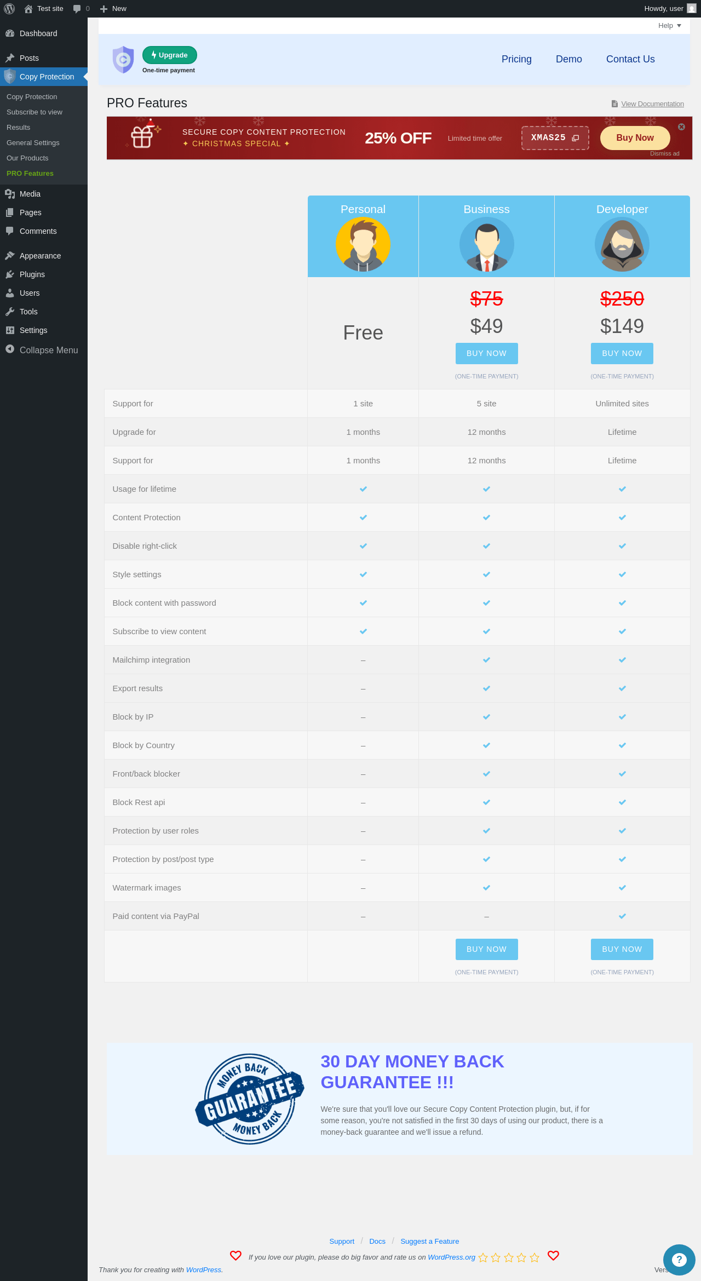Open the View Documentation link

point(652,104)
